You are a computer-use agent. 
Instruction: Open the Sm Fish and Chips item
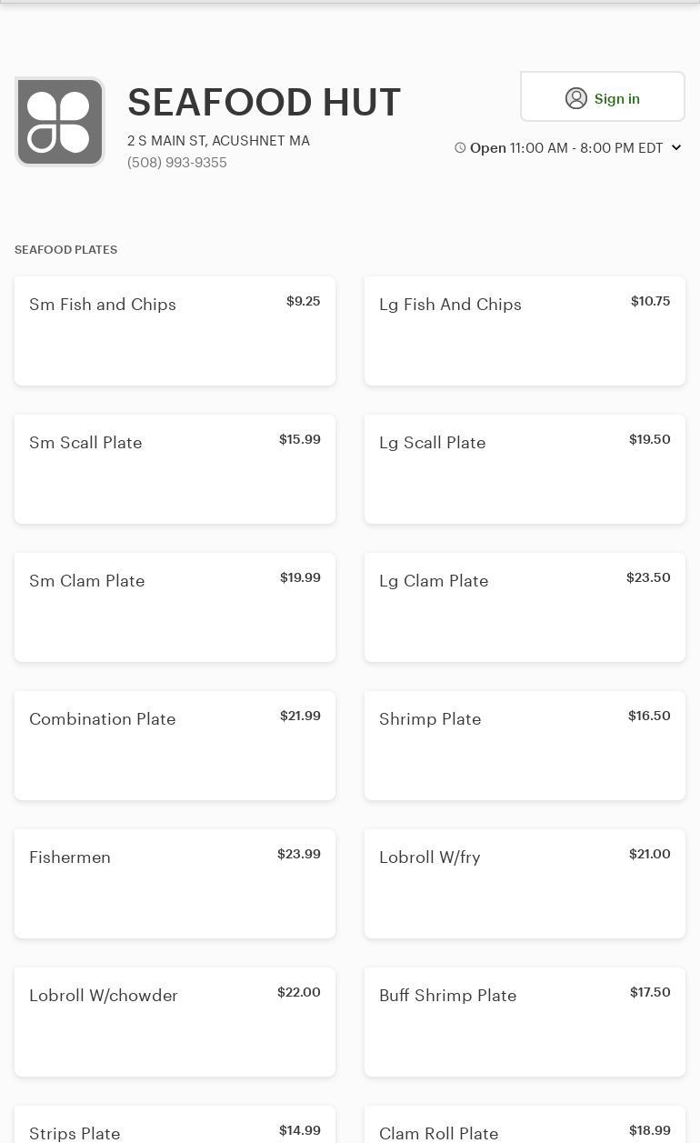click(x=175, y=331)
